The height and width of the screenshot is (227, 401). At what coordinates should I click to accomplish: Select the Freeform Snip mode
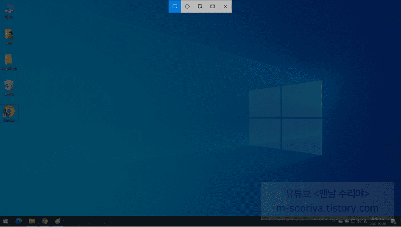pos(187,6)
